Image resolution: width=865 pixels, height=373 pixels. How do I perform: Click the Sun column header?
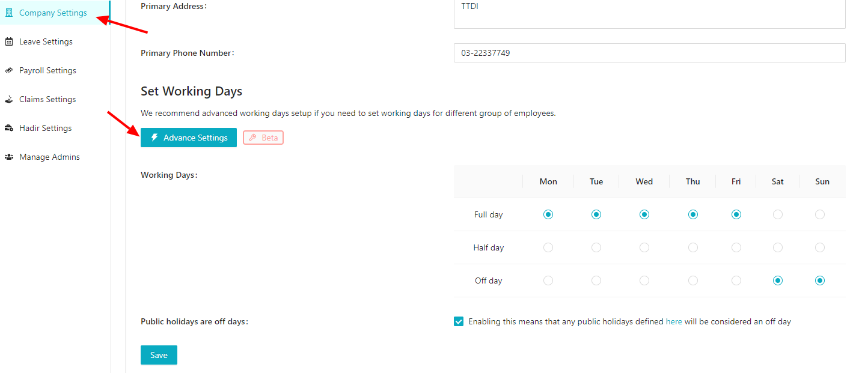point(822,181)
